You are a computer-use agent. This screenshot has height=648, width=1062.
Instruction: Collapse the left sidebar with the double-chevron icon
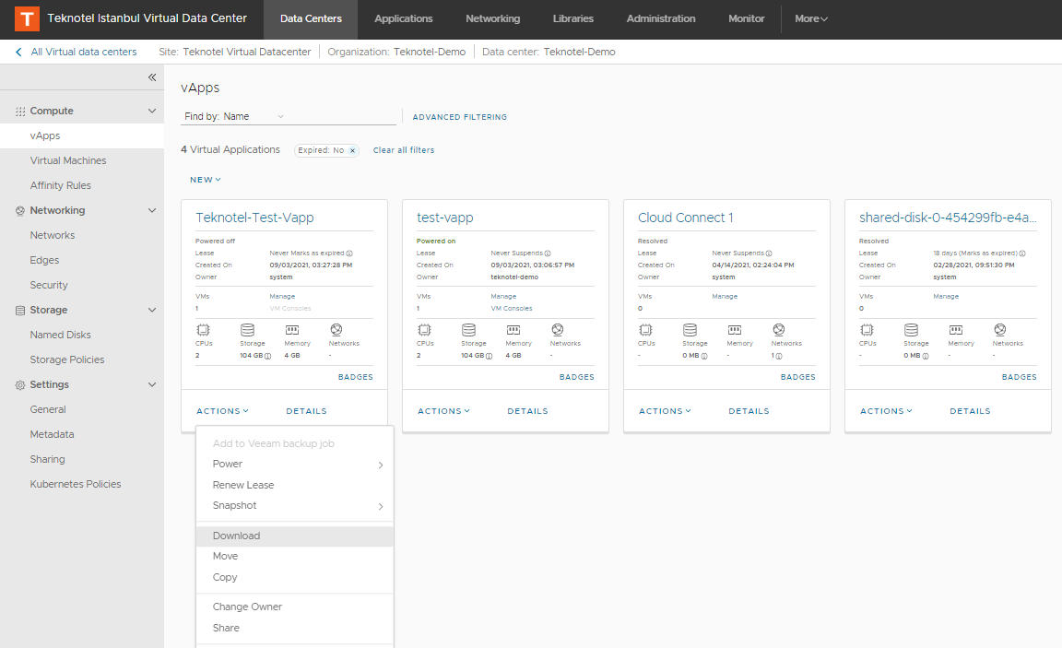pos(152,77)
